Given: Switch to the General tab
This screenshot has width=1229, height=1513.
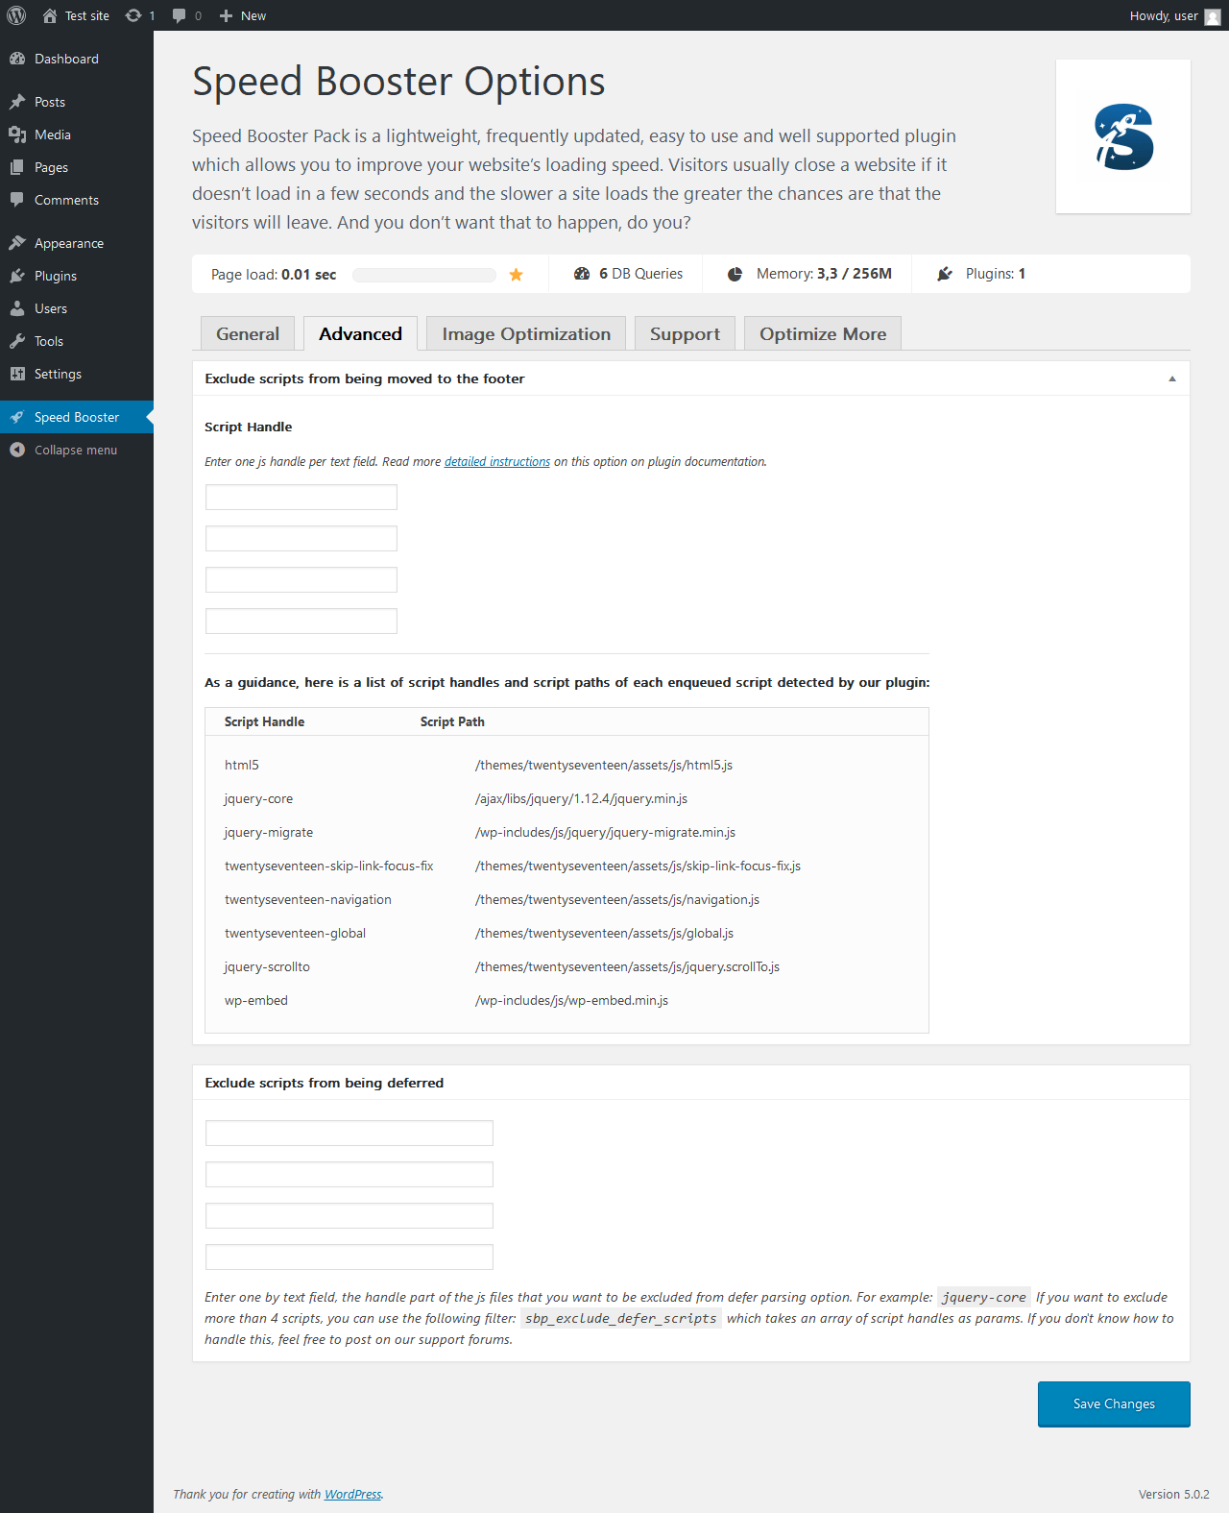Looking at the screenshot, I should (x=248, y=333).
